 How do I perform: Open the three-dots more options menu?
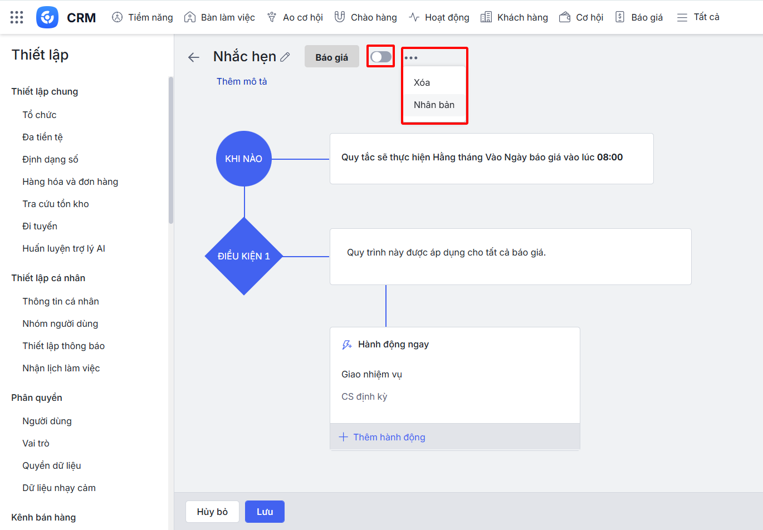(411, 58)
